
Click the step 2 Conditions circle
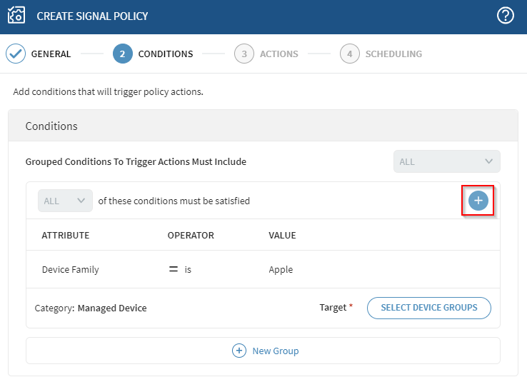coord(122,54)
